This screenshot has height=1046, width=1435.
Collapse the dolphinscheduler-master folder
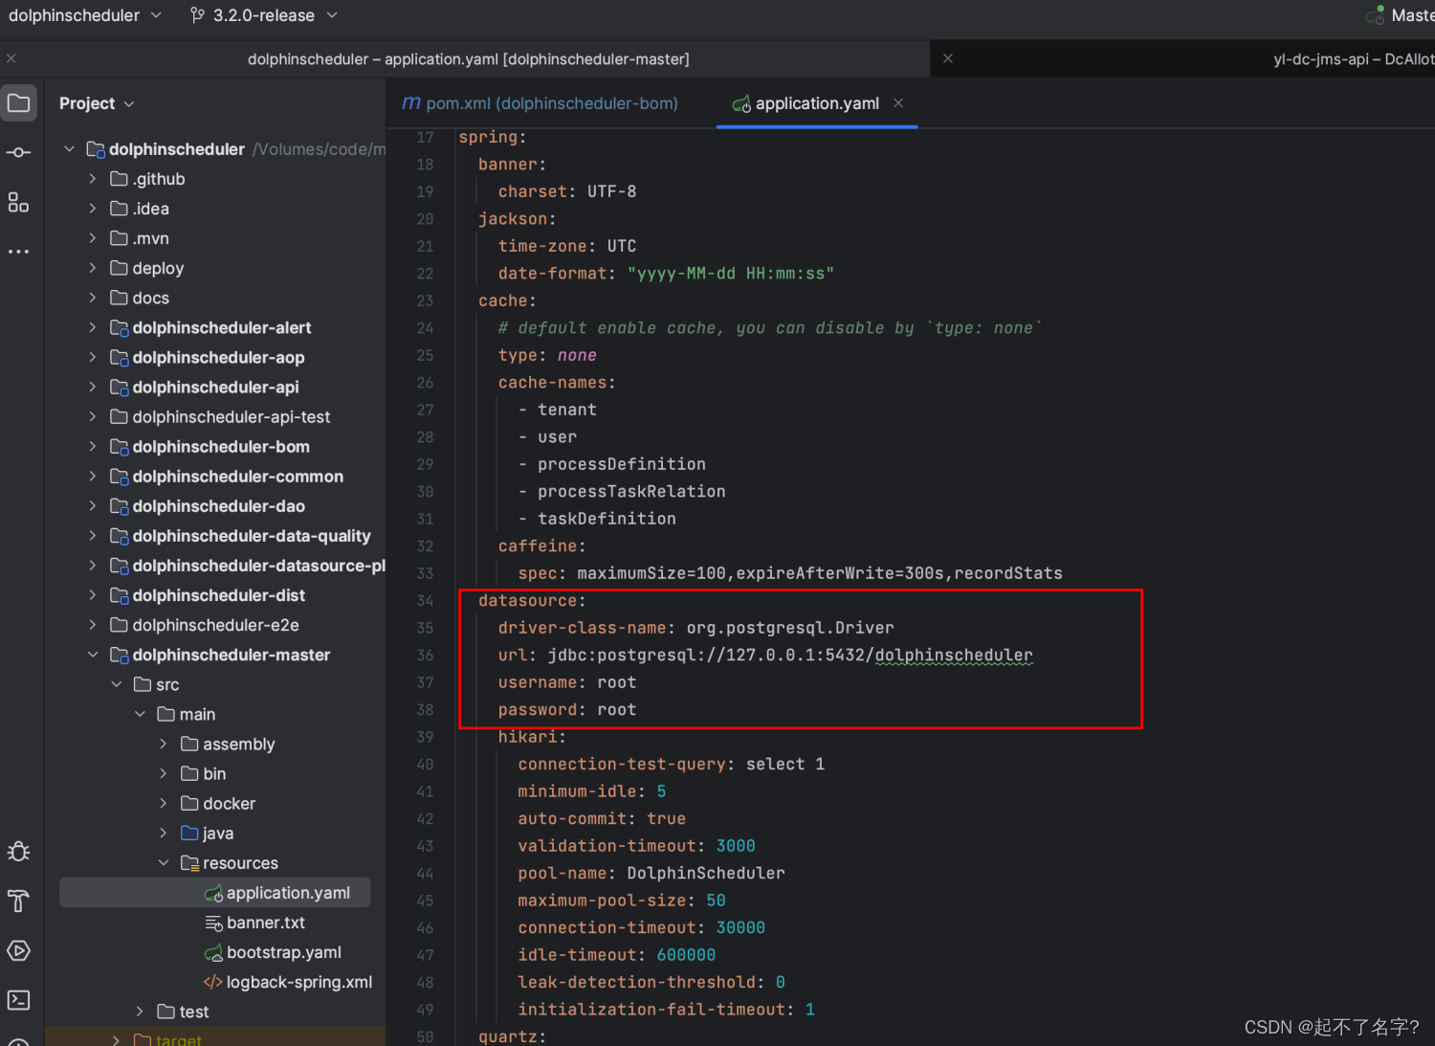(92, 655)
